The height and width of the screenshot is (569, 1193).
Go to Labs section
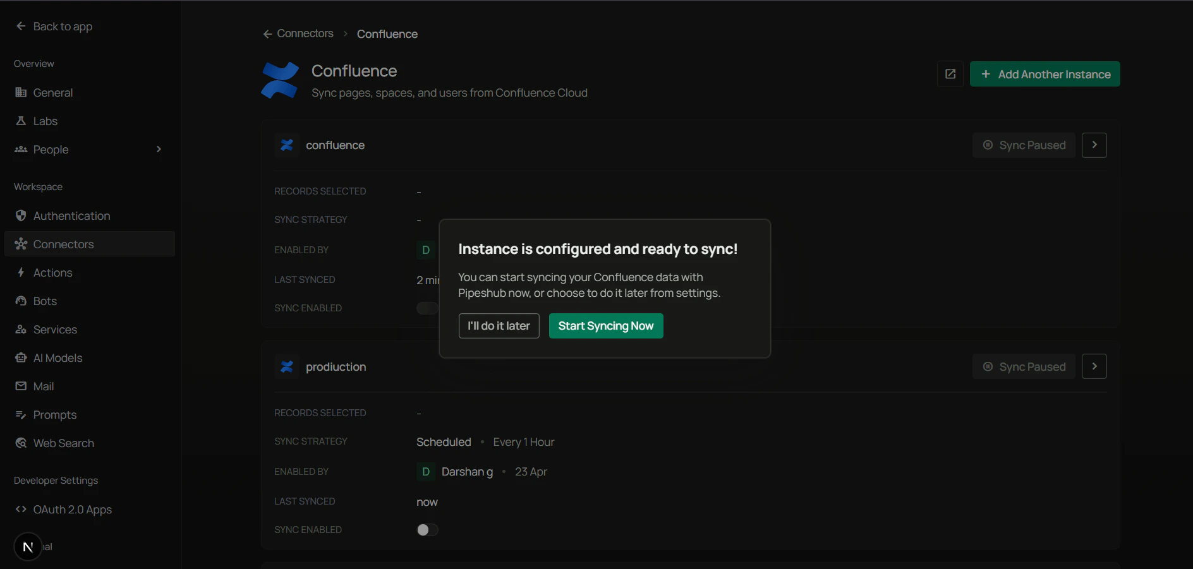(89, 121)
